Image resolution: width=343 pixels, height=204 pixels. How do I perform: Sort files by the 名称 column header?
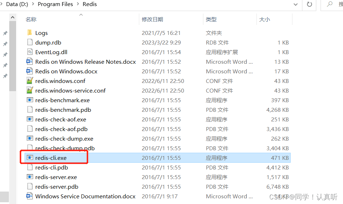coord(31,20)
